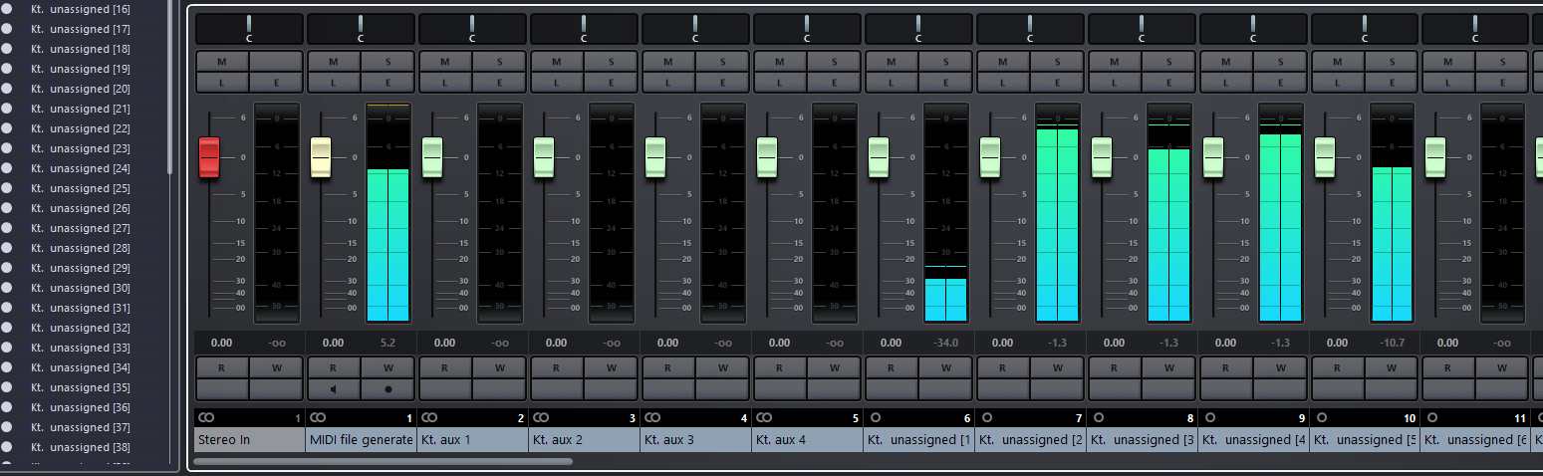
Task: Arm record on the MIDI file generate channel
Action: click(x=388, y=388)
